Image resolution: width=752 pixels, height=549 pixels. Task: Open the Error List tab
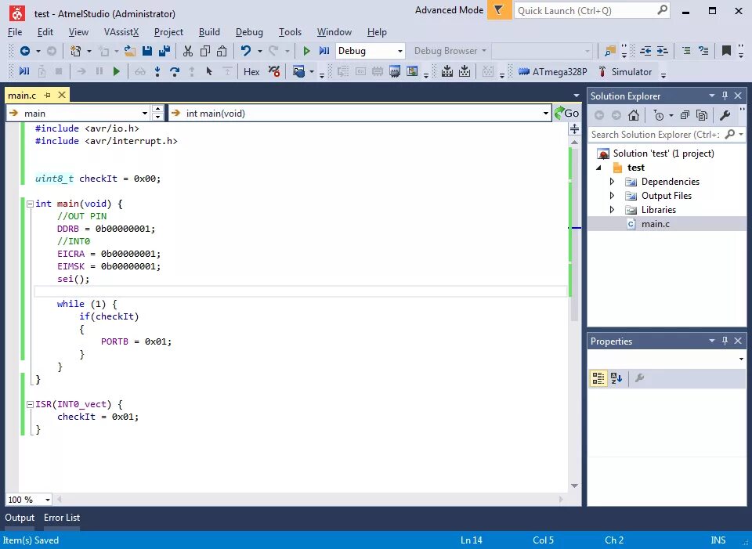click(62, 518)
